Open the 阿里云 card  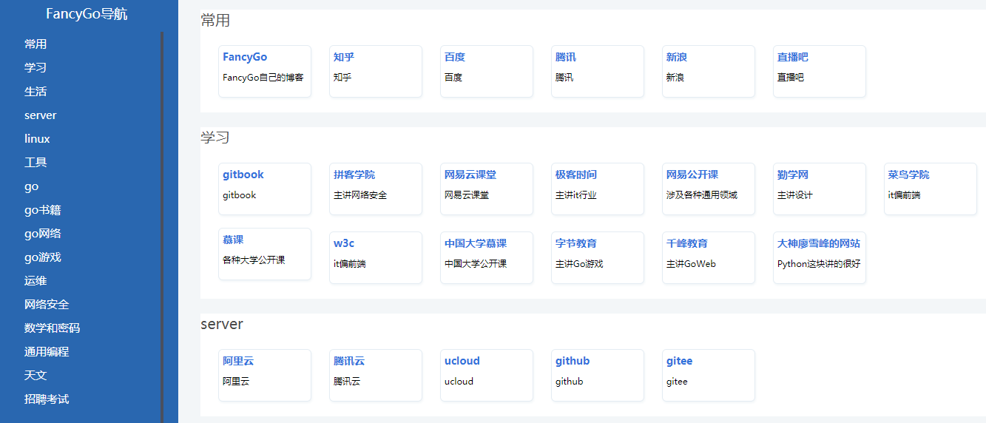265,375
